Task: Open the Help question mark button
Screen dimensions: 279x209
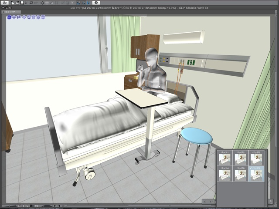Action: click(x=96, y=3)
